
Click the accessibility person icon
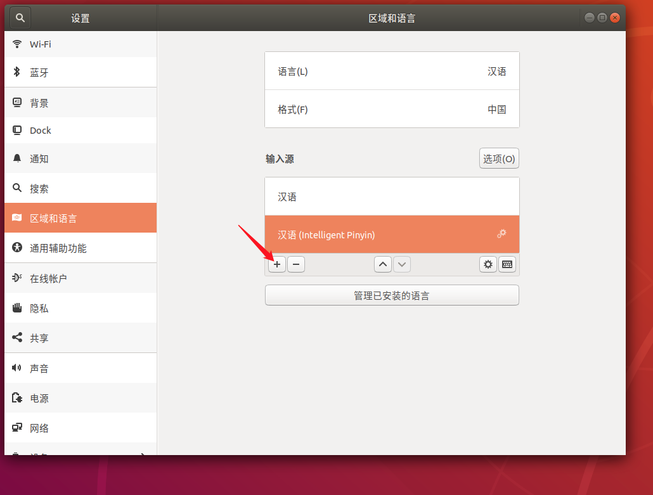click(x=17, y=248)
